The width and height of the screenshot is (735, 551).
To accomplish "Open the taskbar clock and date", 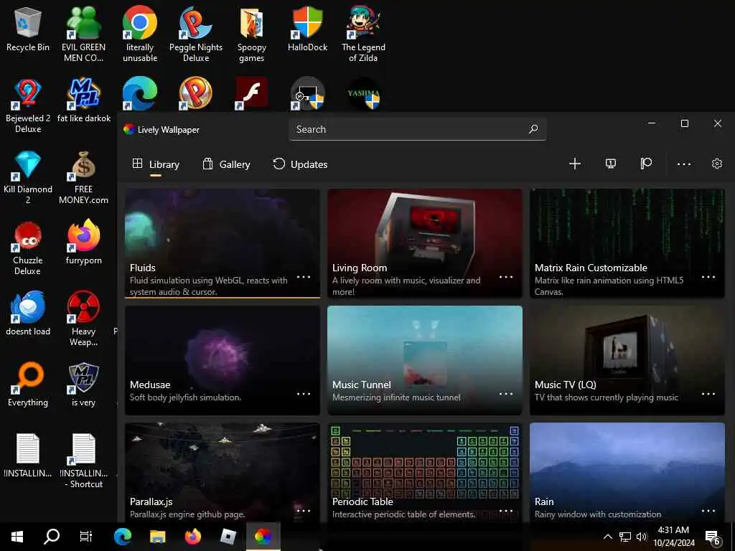I will 673,537.
